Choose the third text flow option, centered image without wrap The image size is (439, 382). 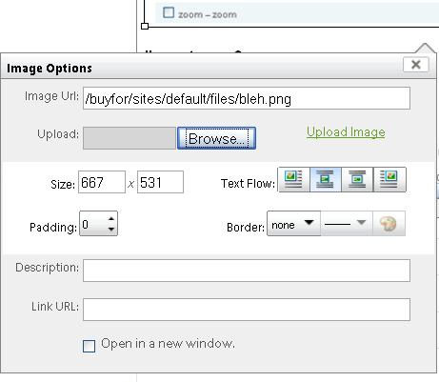[x=358, y=180]
